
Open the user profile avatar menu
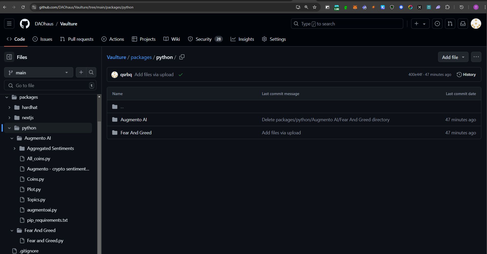point(476,24)
